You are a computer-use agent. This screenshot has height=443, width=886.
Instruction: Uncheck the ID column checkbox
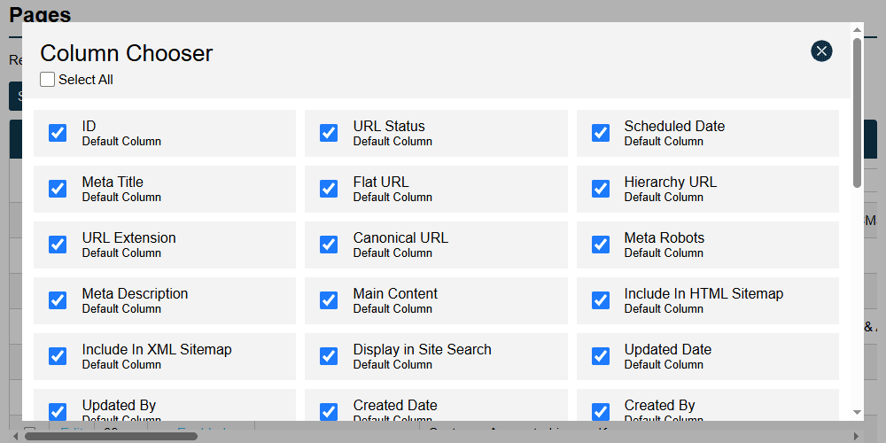[58, 133]
